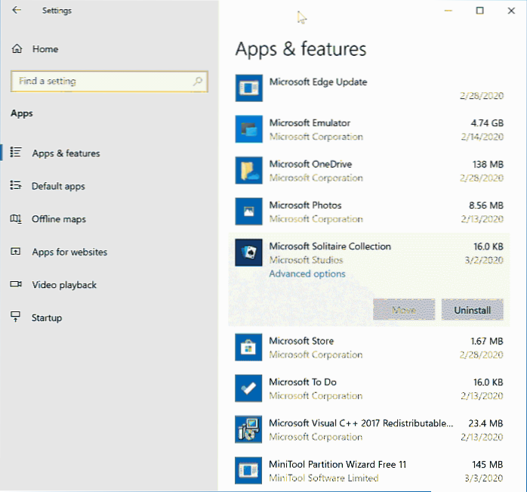Select the Microsoft Store bag icon
527x492 pixels.
tap(248, 348)
